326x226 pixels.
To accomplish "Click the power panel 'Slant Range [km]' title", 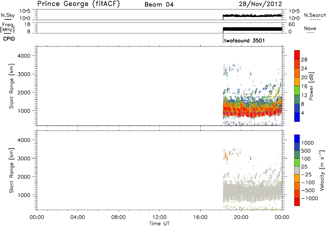I will [11, 86].
